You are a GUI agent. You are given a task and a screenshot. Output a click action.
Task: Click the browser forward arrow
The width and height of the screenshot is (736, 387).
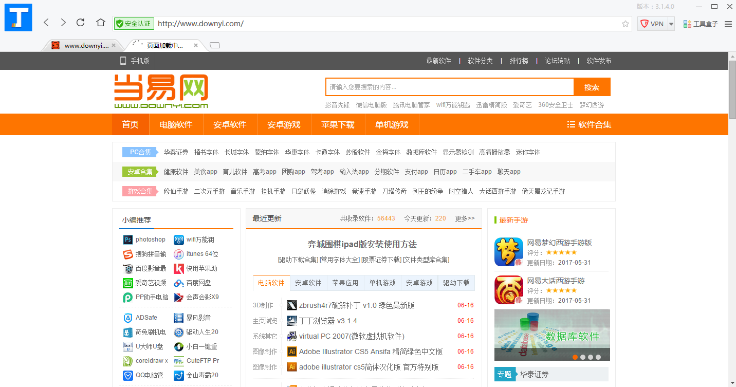point(63,23)
